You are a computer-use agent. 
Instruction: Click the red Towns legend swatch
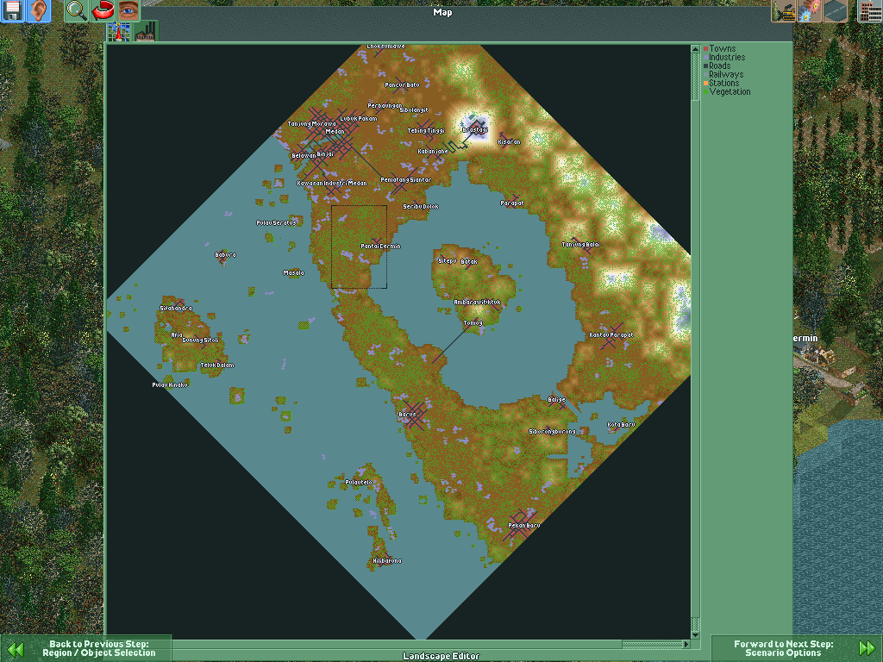(705, 49)
